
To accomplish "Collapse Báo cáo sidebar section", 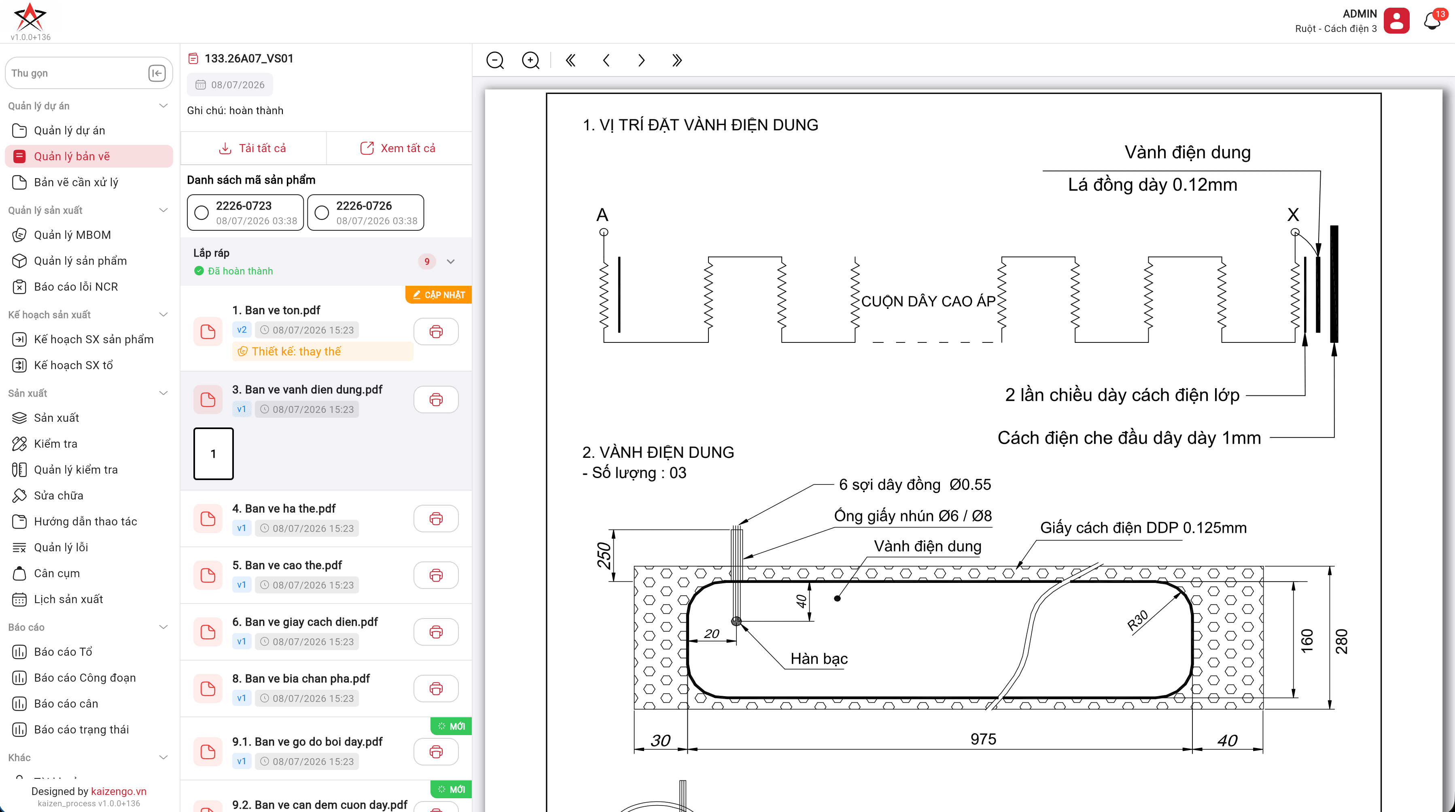I will (x=163, y=627).
